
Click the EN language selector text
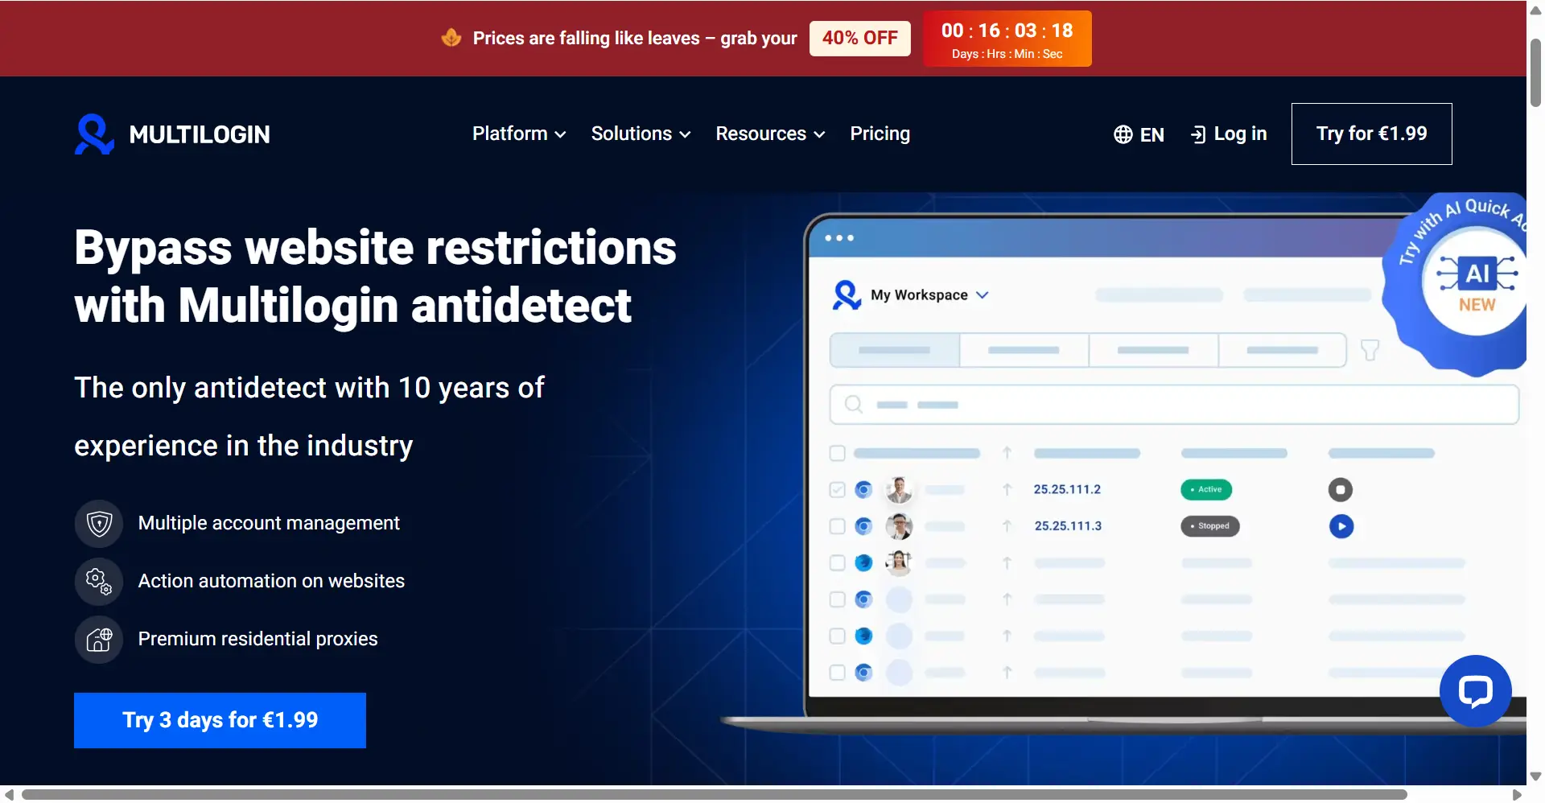coord(1152,134)
